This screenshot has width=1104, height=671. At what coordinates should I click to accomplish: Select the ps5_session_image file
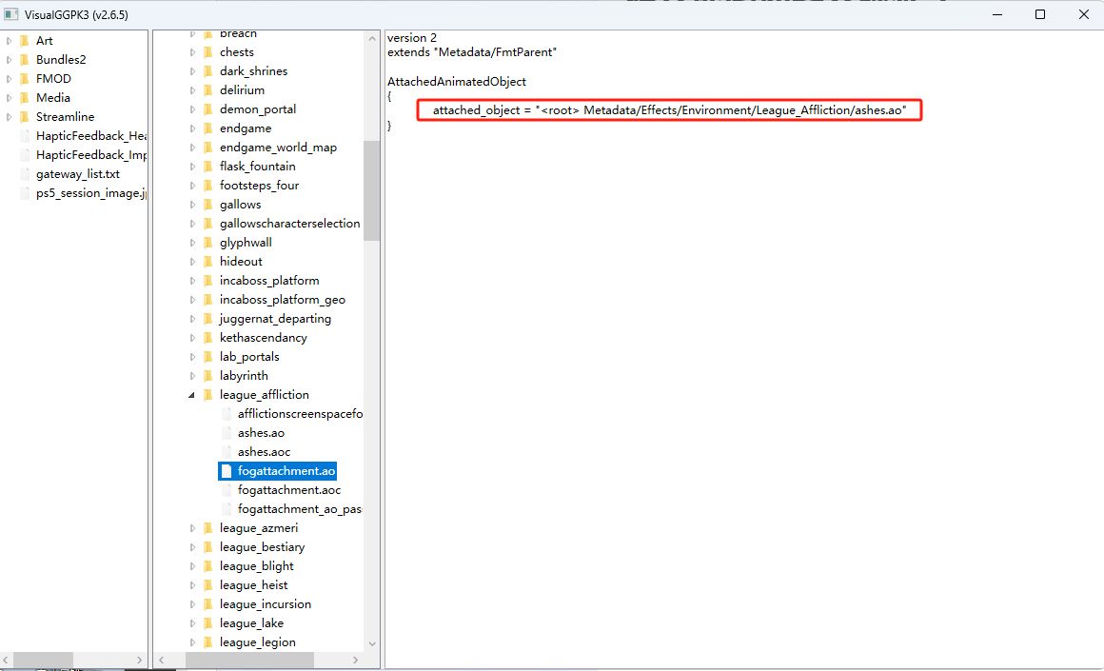90,193
